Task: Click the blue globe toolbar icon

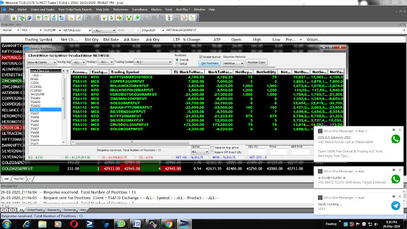Action: point(29,18)
